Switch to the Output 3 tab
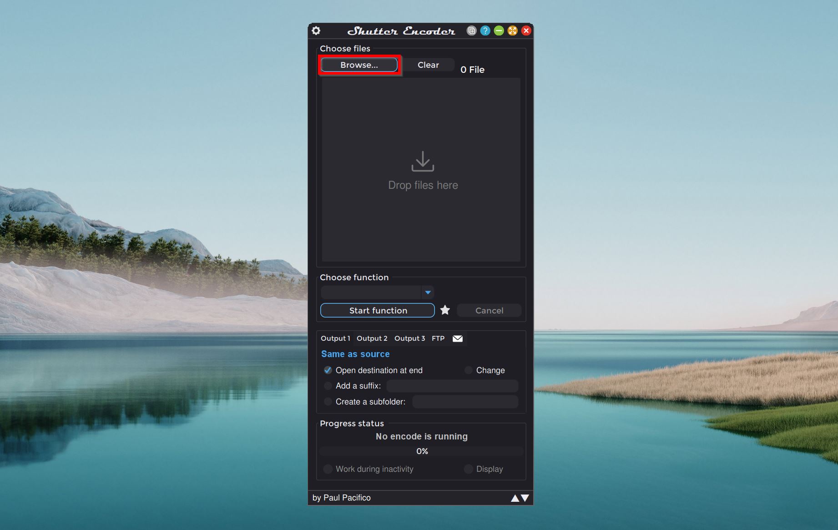 coord(409,338)
